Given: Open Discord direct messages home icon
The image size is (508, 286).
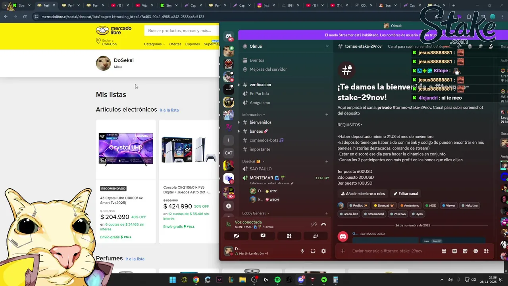Looking at the screenshot, I should (229, 37).
